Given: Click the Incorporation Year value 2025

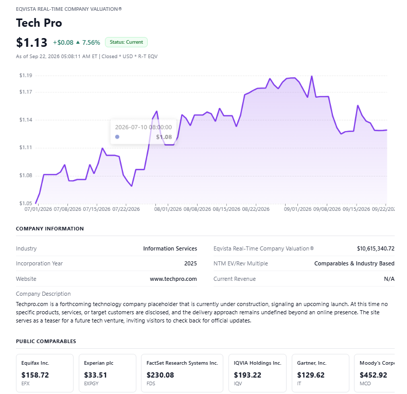Looking at the screenshot, I should (x=190, y=263).
